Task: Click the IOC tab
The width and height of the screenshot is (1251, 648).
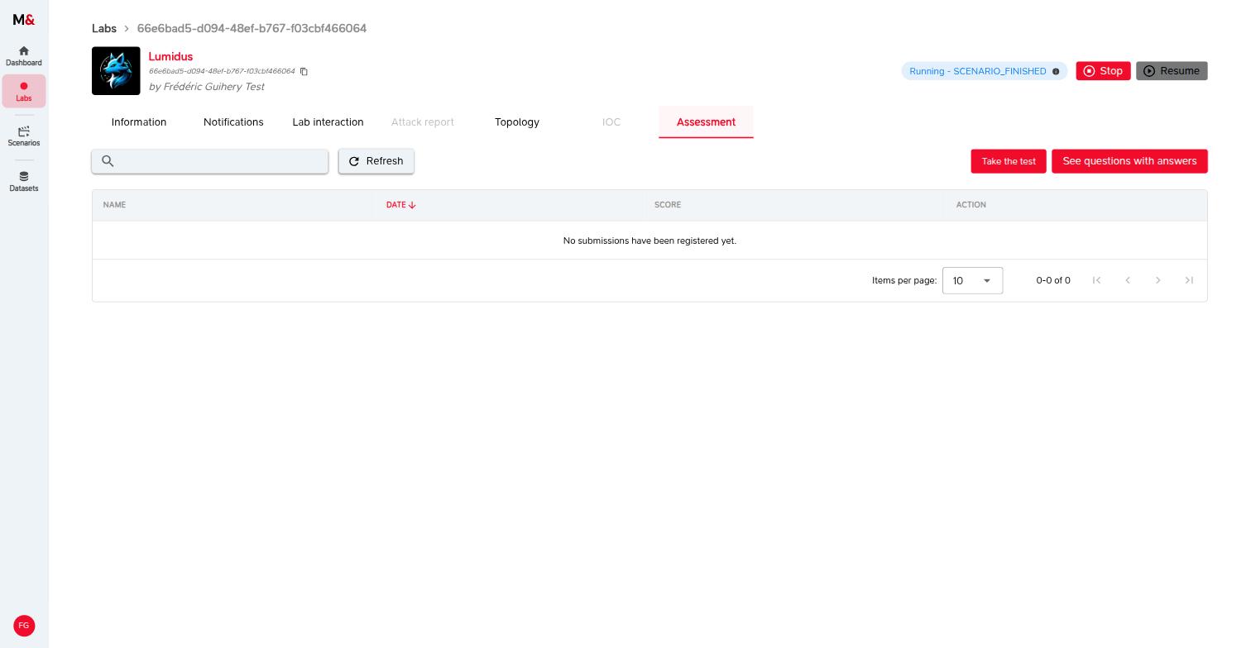Action: pyautogui.click(x=611, y=121)
